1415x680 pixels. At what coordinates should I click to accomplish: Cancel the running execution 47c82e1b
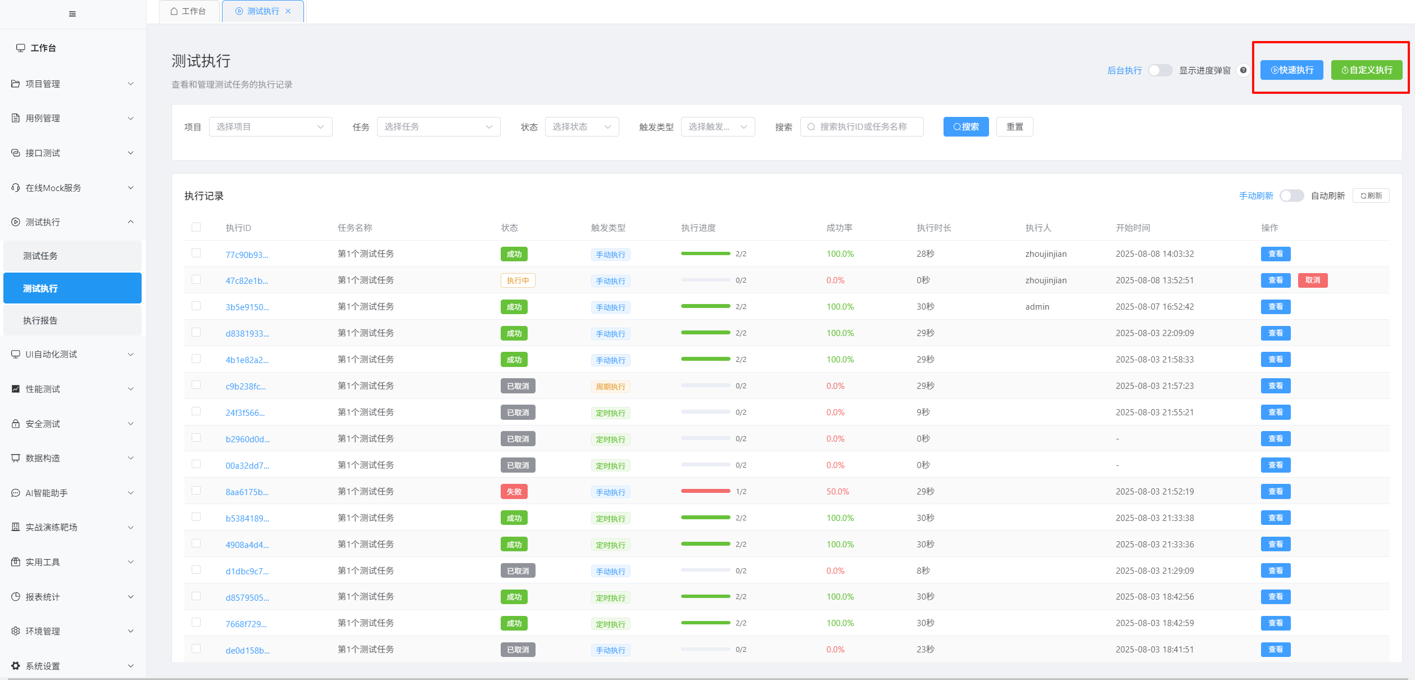1312,280
